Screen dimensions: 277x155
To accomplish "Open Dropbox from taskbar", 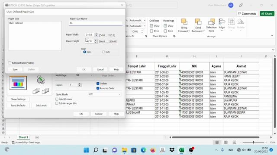I will (172, 150).
